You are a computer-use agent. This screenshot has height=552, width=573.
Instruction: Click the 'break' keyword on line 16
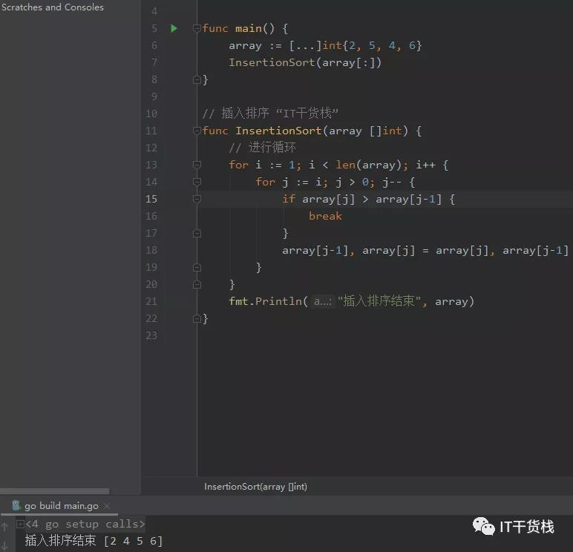325,216
